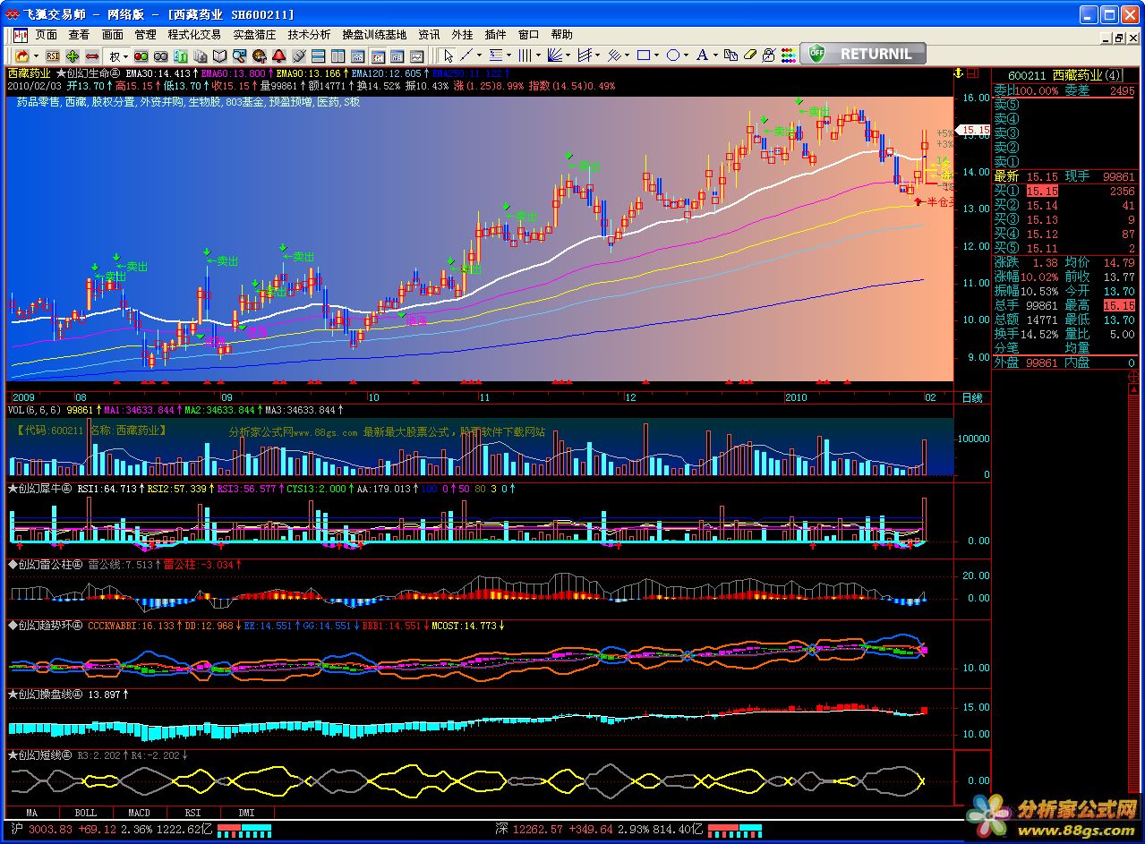Expand the parallel channel lines dropdown arrow
The width and height of the screenshot is (1145, 844).
(x=597, y=55)
